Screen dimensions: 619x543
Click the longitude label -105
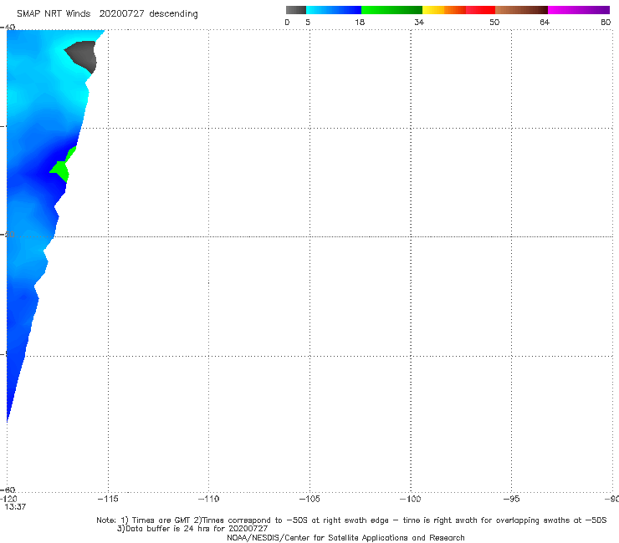(x=309, y=499)
